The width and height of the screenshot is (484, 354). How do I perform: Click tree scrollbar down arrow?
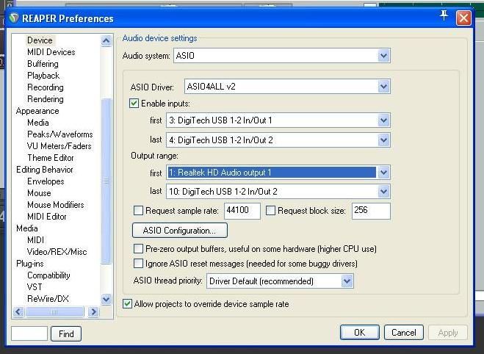click(x=106, y=299)
